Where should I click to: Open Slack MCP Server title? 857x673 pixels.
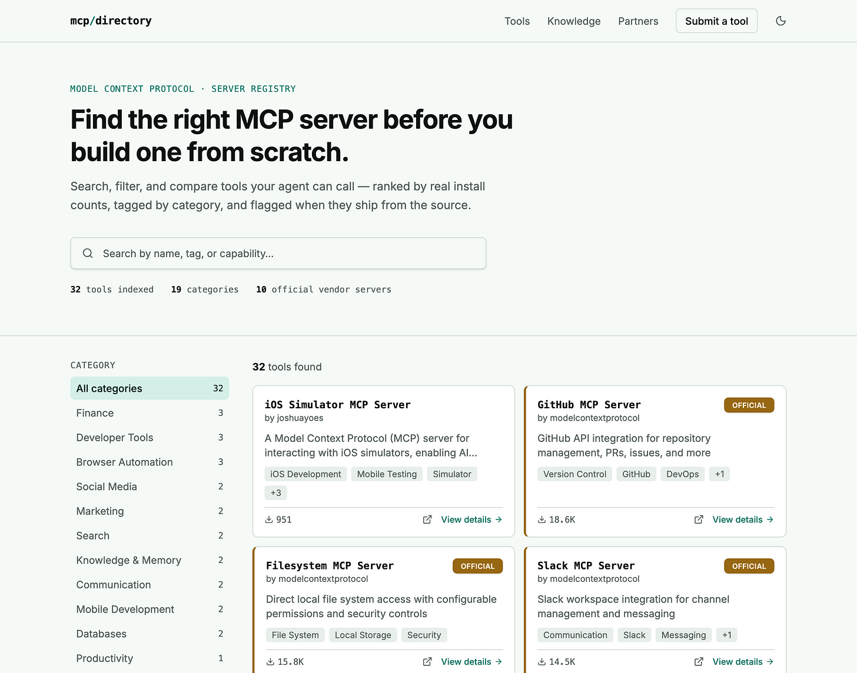[586, 566]
